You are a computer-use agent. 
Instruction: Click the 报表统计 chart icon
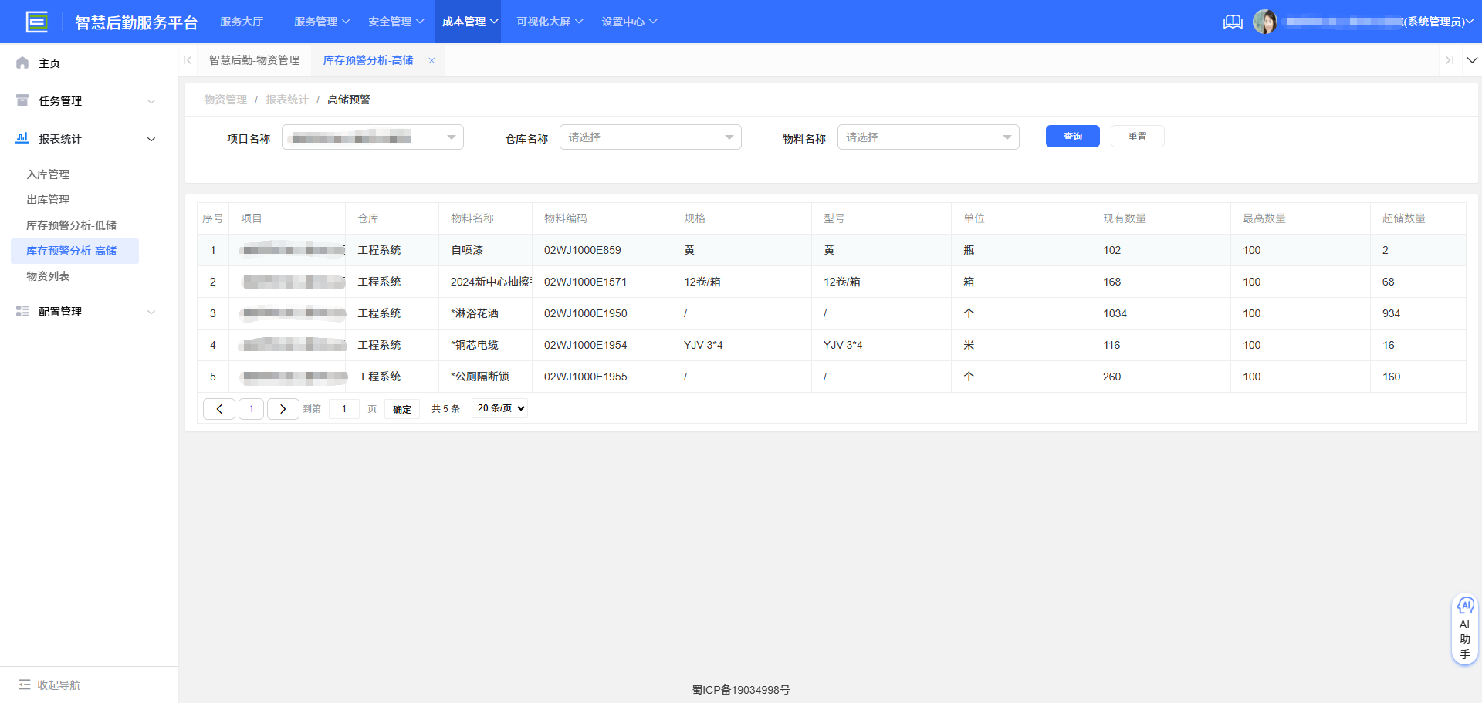[x=22, y=138]
